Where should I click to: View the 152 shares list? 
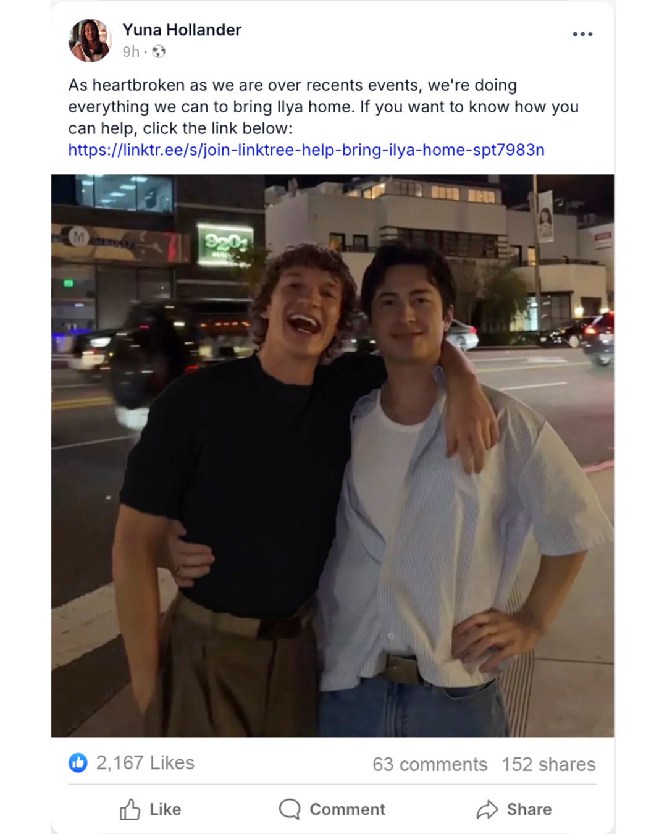(x=548, y=764)
